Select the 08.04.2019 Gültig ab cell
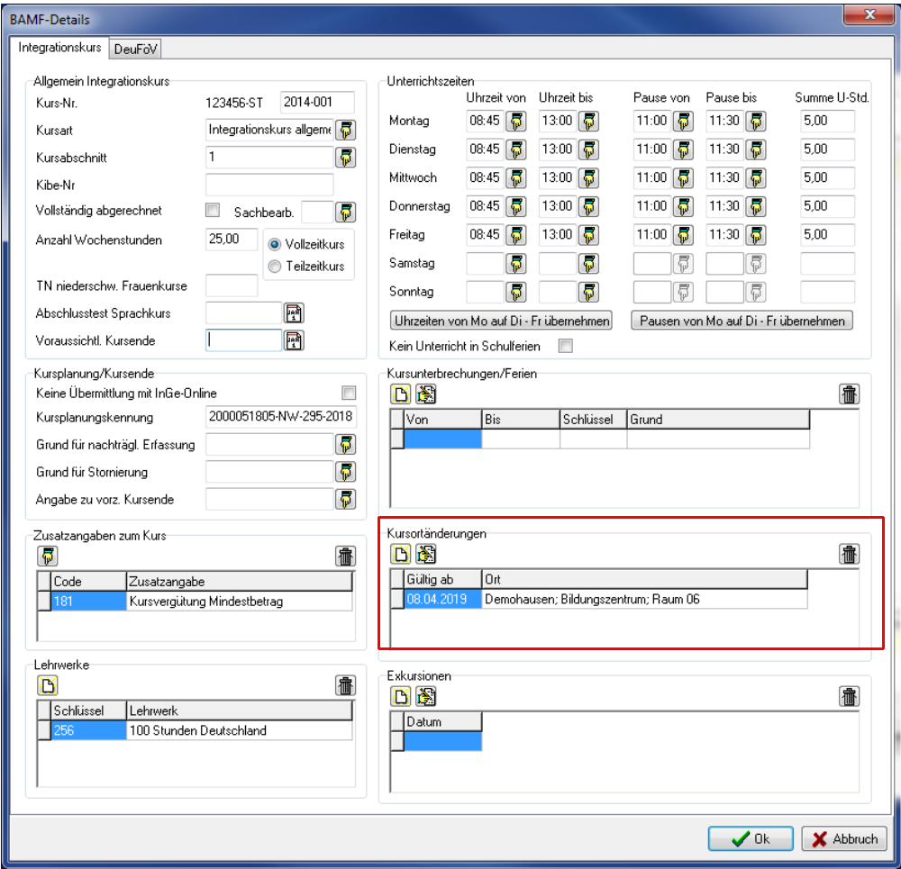Viewport: 901px width, 869px height. 442,599
